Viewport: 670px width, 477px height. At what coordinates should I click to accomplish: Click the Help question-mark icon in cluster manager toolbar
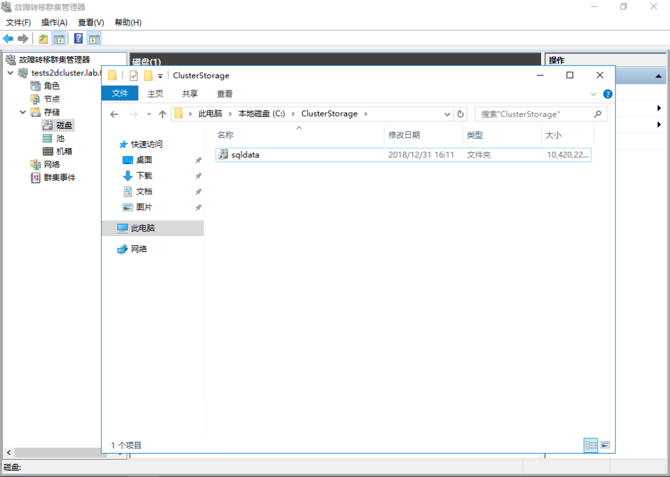[78, 38]
